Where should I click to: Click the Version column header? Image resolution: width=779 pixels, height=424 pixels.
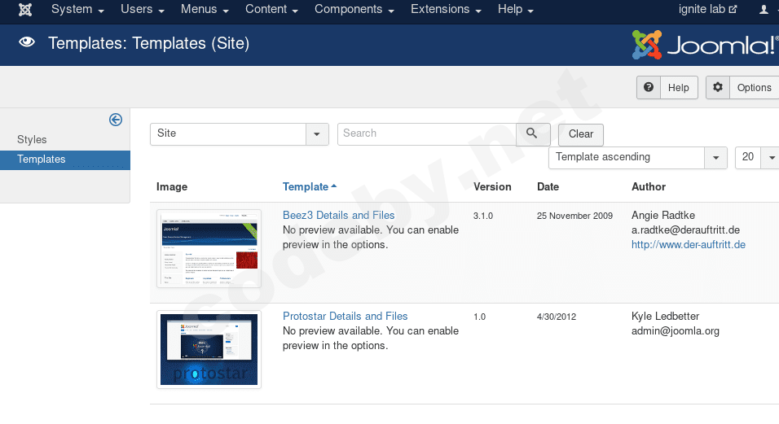(x=492, y=187)
